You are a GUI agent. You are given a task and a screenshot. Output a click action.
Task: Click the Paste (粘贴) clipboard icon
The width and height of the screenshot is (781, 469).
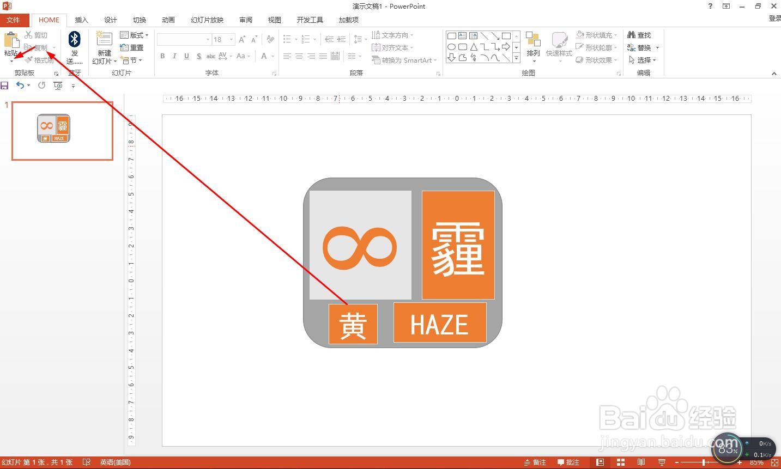11,40
